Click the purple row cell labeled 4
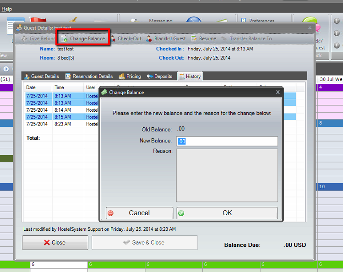Viewport: 343px width, 272px height. coord(330,87)
